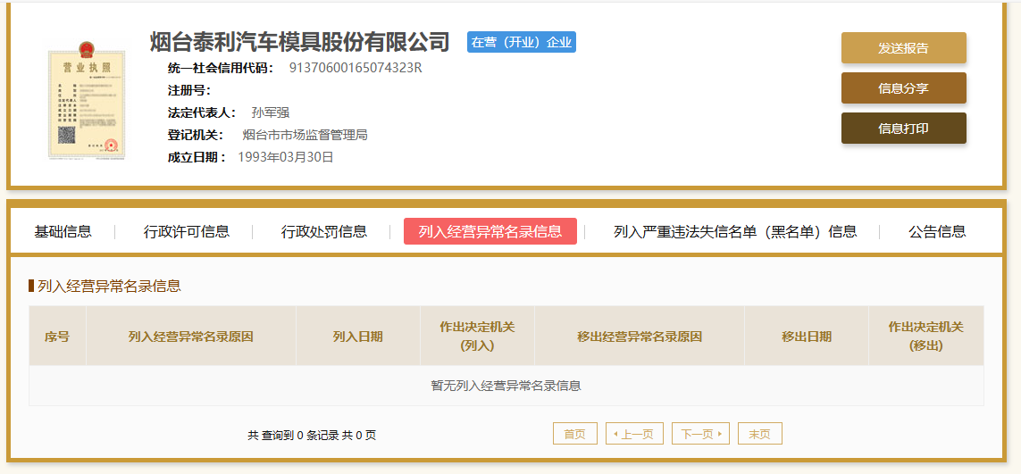Click the 移出日期 column header
The image size is (1021, 474).
[806, 337]
